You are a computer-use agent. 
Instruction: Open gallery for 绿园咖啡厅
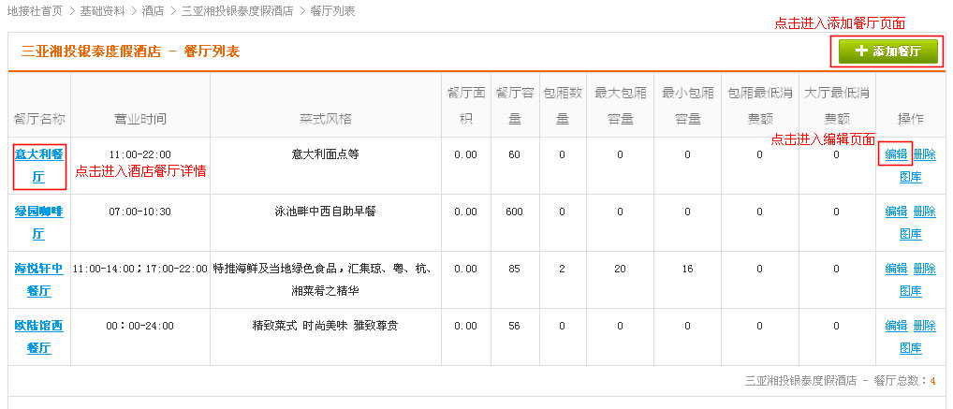[910, 233]
